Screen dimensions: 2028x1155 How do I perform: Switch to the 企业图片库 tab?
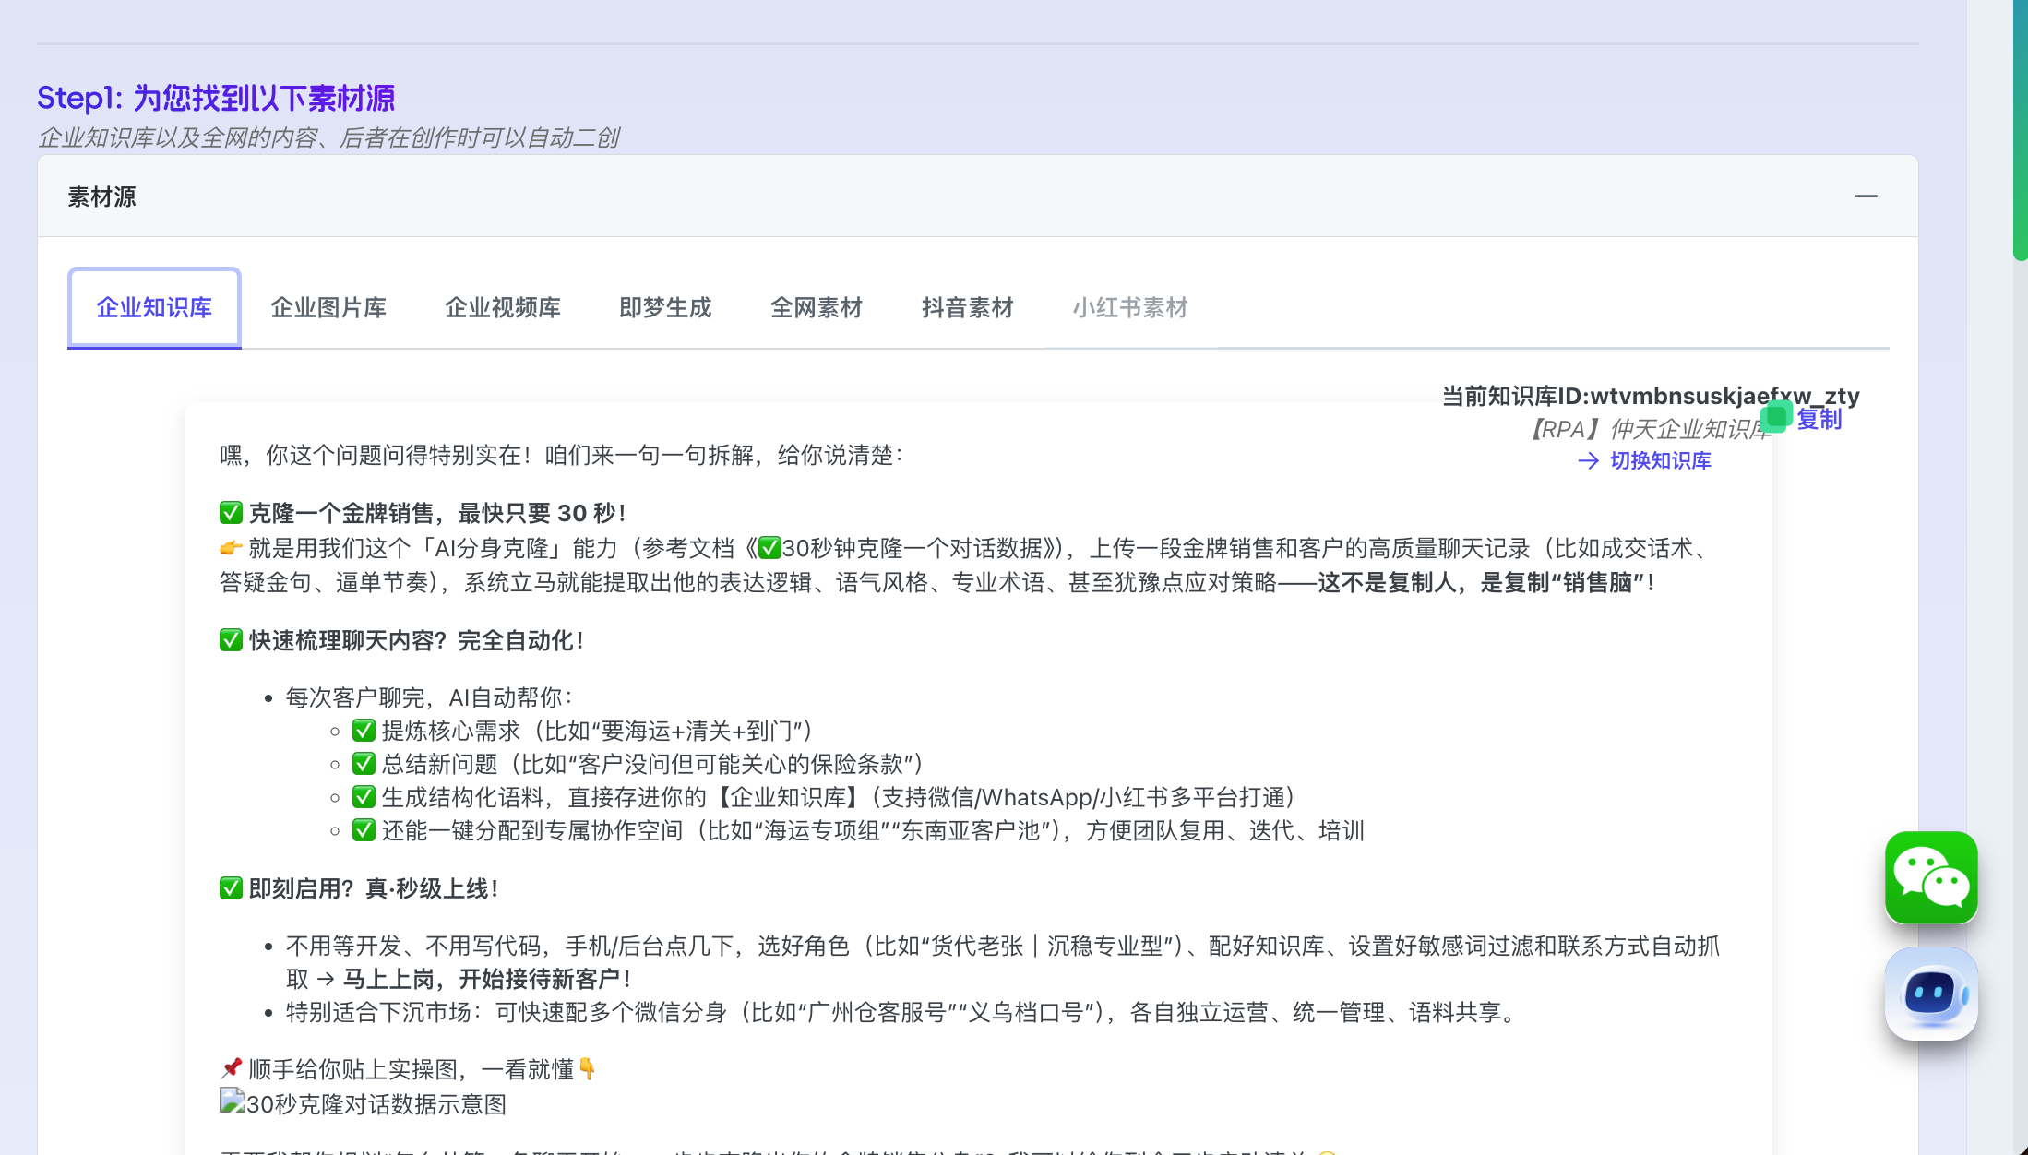tap(328, 307)
